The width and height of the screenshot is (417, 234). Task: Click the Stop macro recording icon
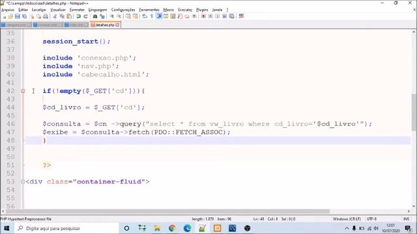(210, 16)
